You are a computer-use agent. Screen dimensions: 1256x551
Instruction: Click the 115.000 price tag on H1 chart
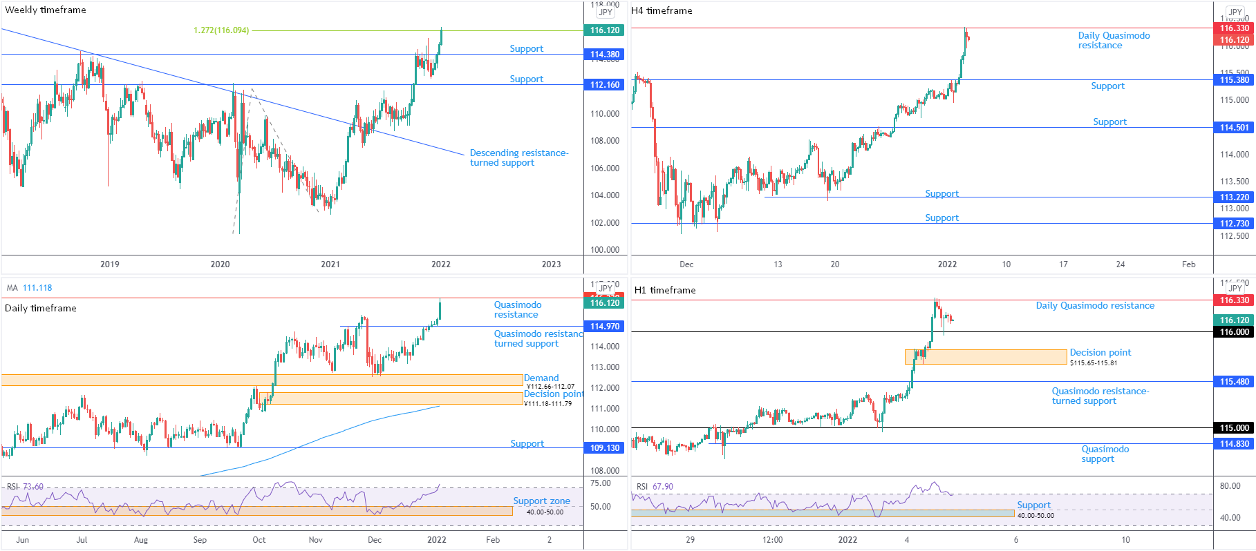tap(1234, 428)
